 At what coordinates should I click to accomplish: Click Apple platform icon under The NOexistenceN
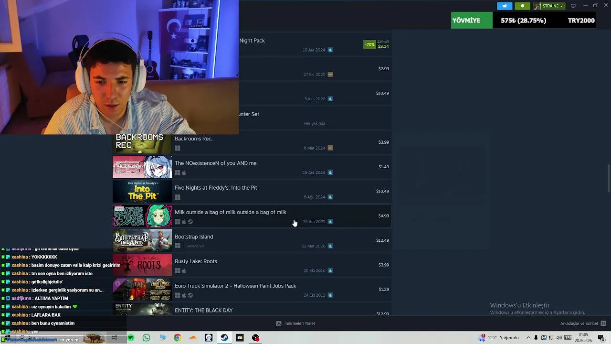pyautogui.click(x=184, y=173)
